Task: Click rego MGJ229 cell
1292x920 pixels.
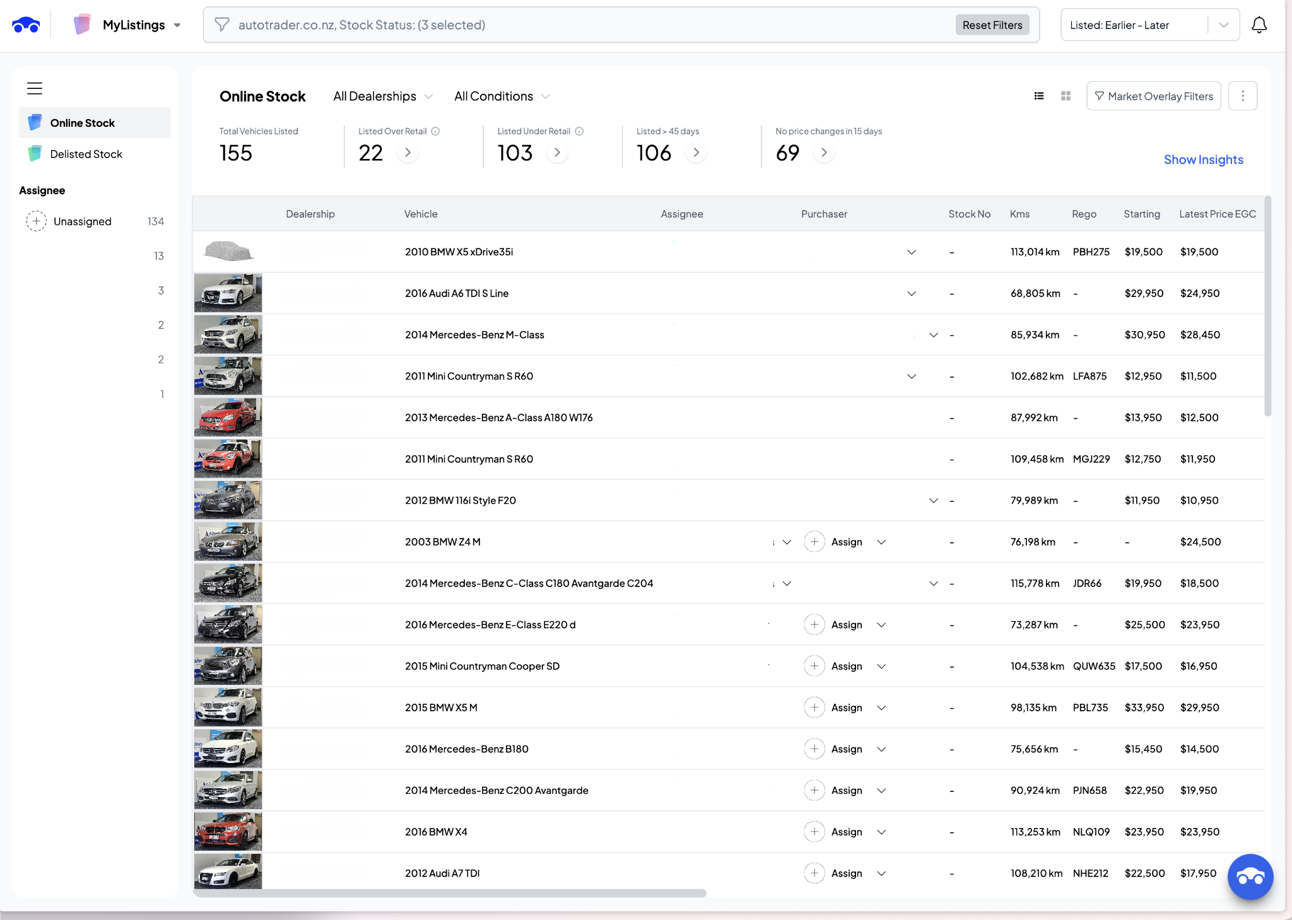Action: (x=1091, y=459)
